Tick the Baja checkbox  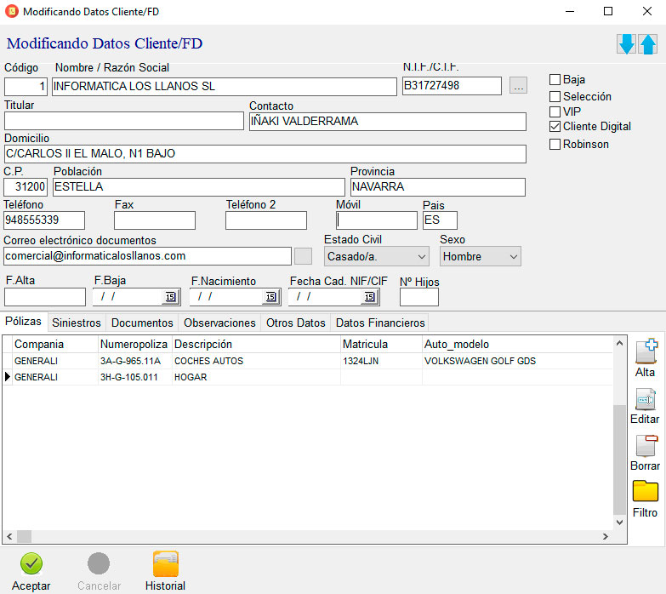[555, 79]
